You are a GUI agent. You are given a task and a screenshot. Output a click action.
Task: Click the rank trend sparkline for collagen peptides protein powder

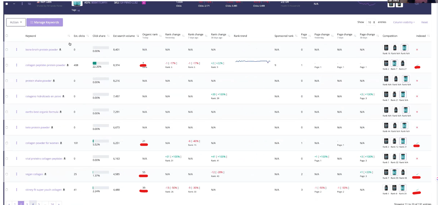coord(253,61)
